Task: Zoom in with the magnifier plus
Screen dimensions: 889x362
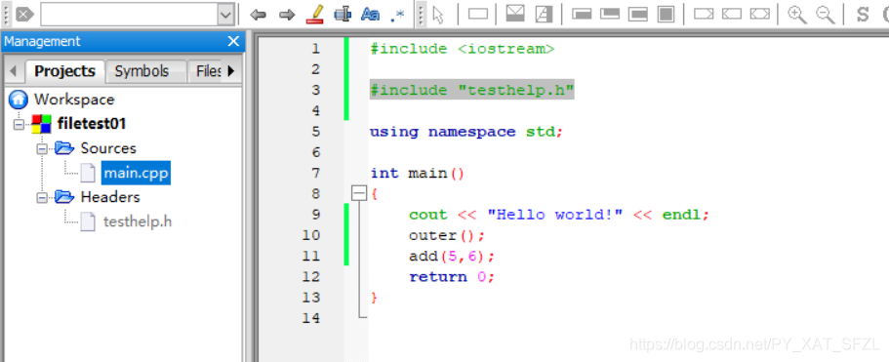Action: [797, 15]
